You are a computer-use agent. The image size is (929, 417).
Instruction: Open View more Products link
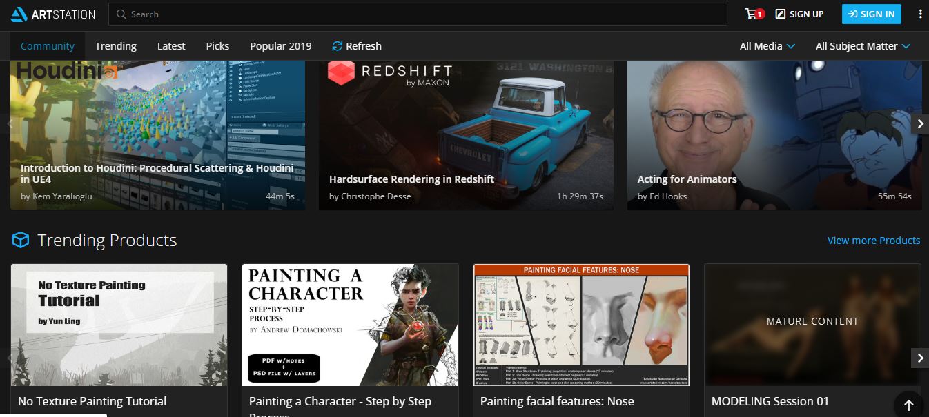[874, 241]
